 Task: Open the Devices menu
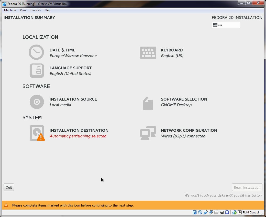tap(36, 10)
